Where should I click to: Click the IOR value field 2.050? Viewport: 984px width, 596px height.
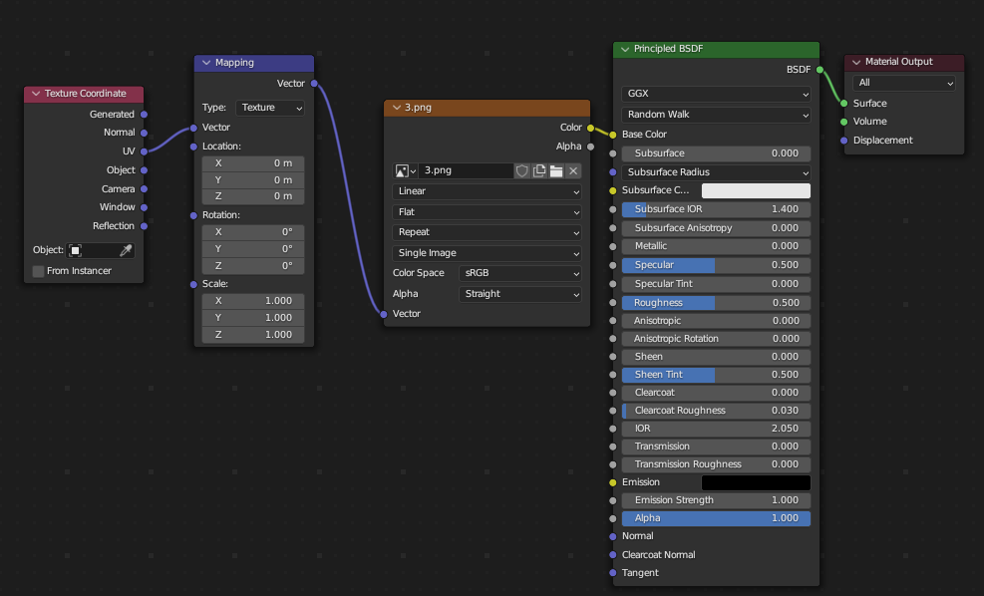click(x=716, y=429)
